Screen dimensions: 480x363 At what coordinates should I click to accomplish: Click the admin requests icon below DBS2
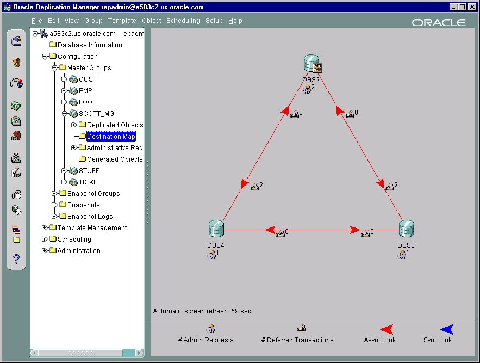(x=307, y=89)
